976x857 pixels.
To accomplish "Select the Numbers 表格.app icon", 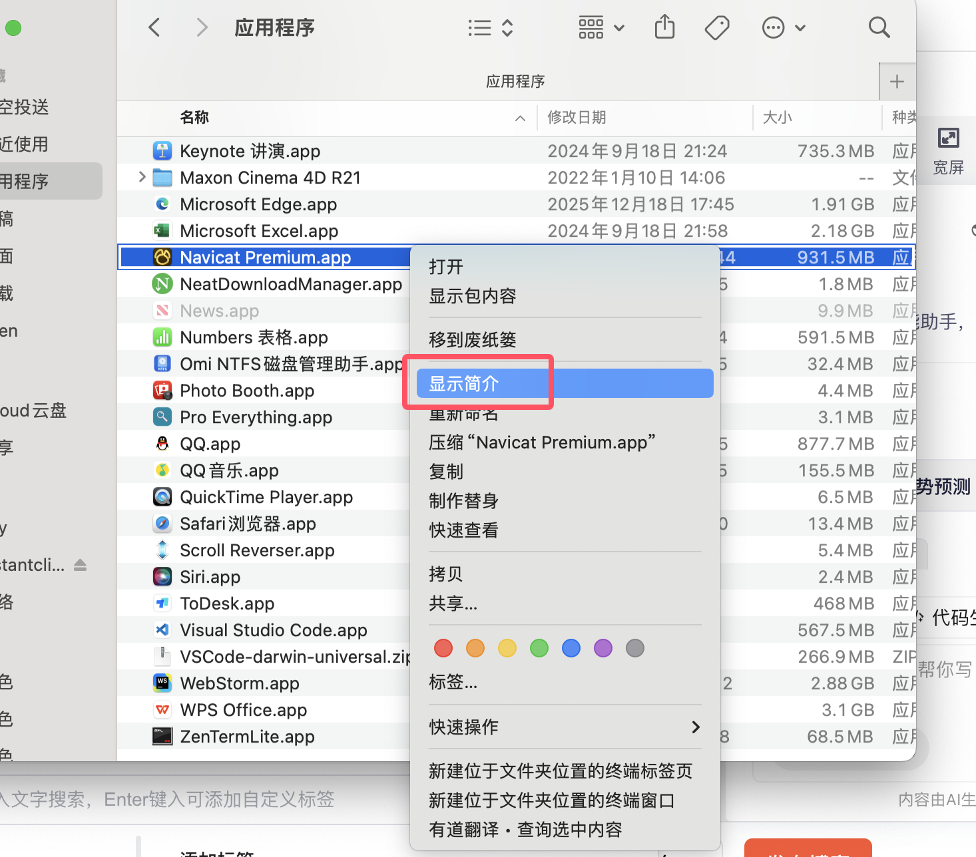I will pyautogui.click(x=162, y=337).
